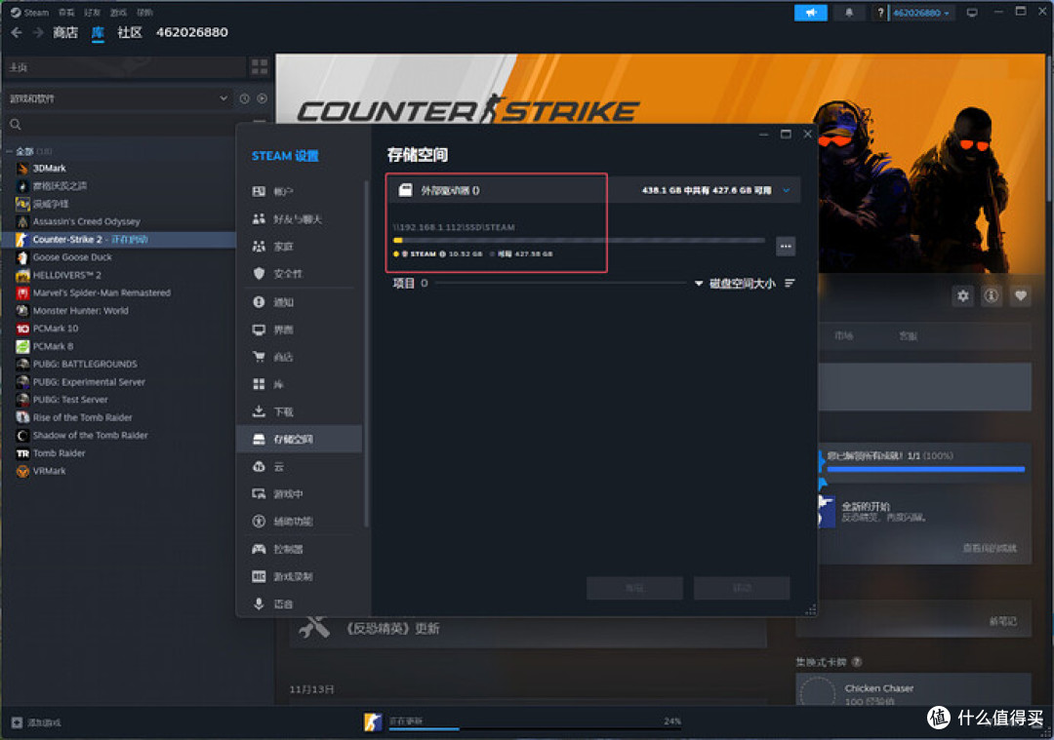Click the three-dot storage drive options button

click(785, 247)
